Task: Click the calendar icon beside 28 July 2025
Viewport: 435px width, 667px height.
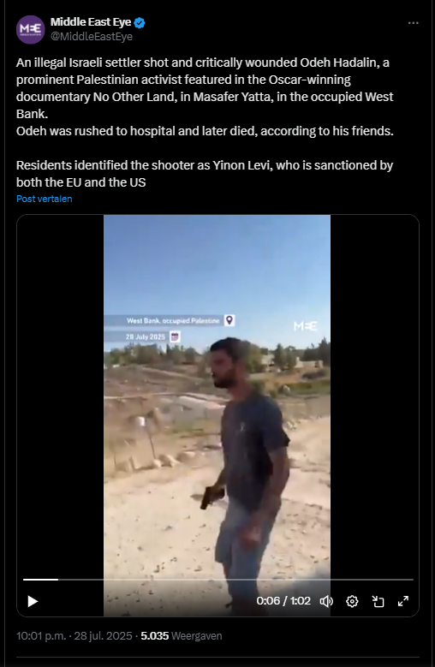Action: 175,336
